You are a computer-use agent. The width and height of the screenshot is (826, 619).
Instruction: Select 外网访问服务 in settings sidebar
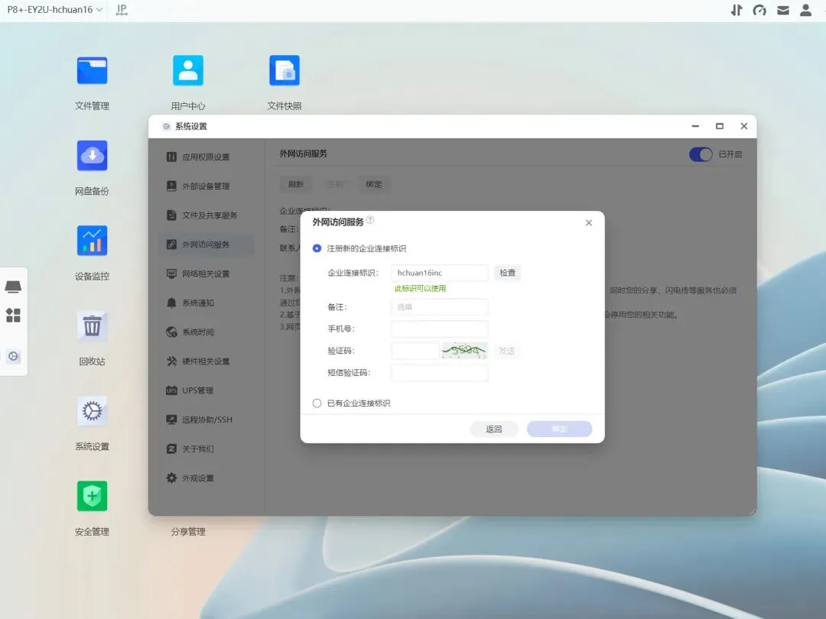pos(206,245)
